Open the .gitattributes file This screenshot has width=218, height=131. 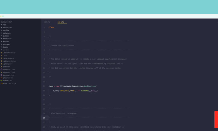click(x=10, y=61)
